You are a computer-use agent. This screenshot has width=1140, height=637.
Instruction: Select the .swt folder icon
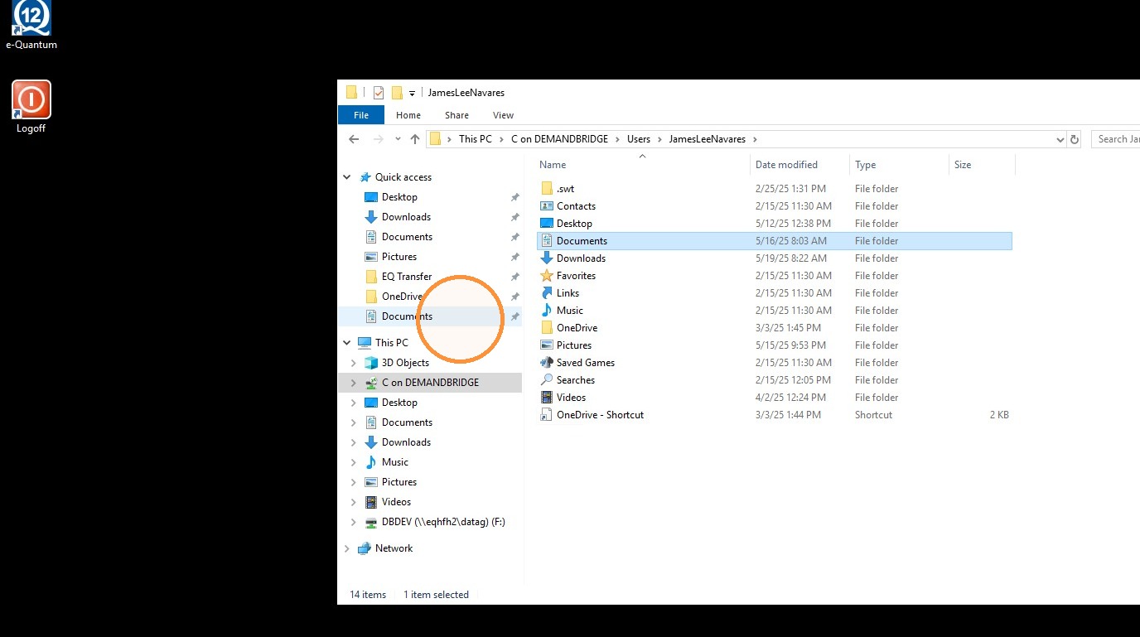click(546, 189)
